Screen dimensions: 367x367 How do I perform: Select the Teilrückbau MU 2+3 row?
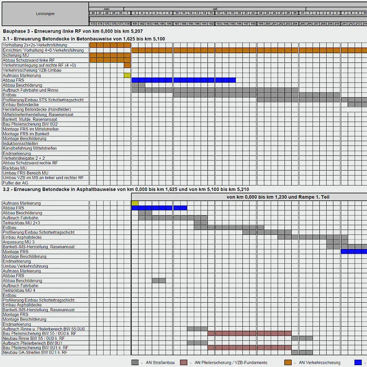(45, 223)
